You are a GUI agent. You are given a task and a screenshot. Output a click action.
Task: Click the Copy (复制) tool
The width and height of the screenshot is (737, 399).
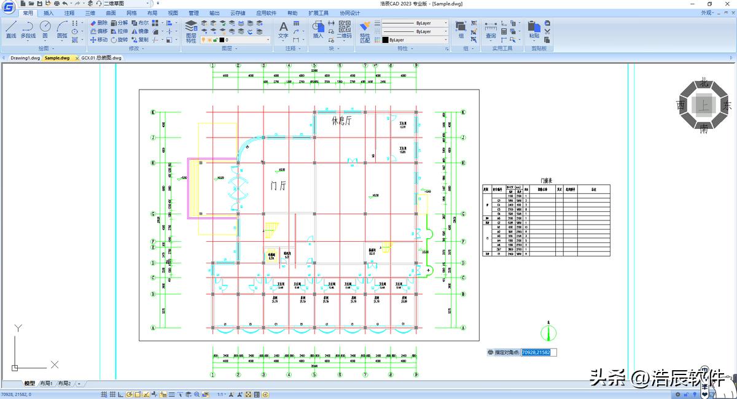[140, 40]
